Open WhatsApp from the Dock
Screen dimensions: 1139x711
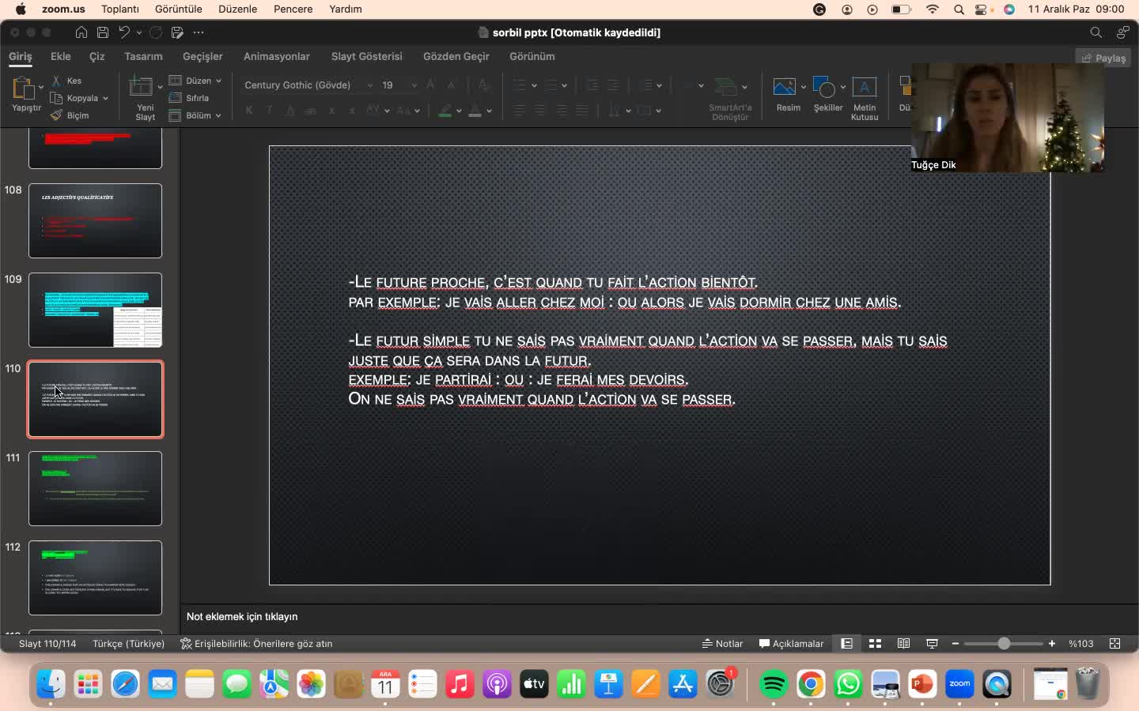point(848,683)
